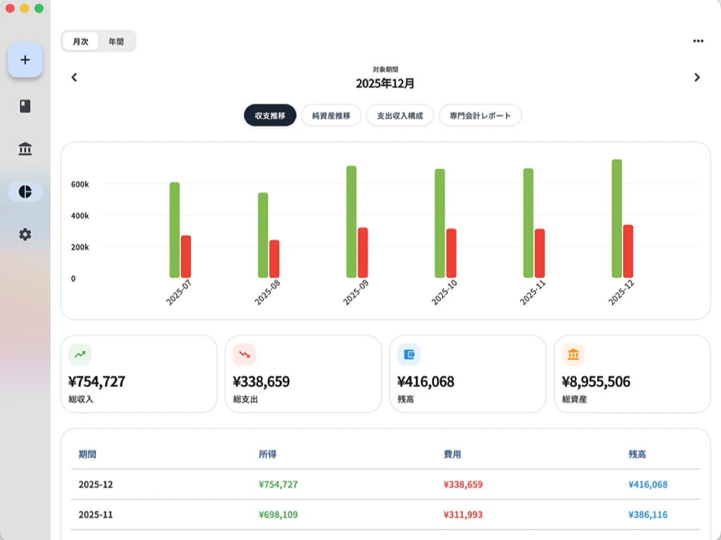The image size is (721, 540).
Task: Open the bank accounts icon in sidebar
Action: pyautogui.click(x=25, y=149)
